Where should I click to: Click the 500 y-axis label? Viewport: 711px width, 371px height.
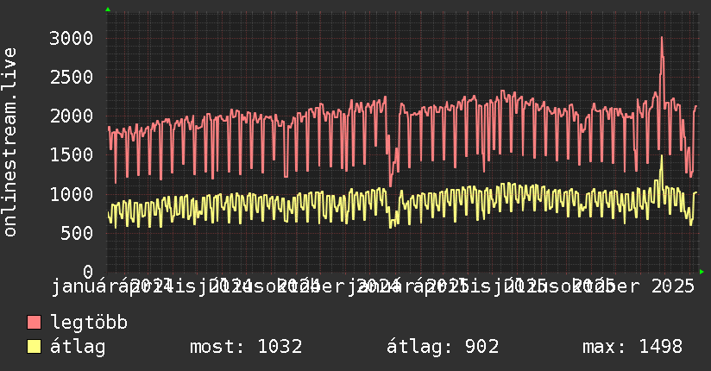click(77, 233)
